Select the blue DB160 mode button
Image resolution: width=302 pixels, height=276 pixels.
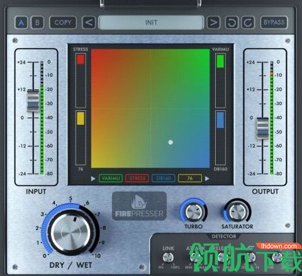(x=164, y=178)
